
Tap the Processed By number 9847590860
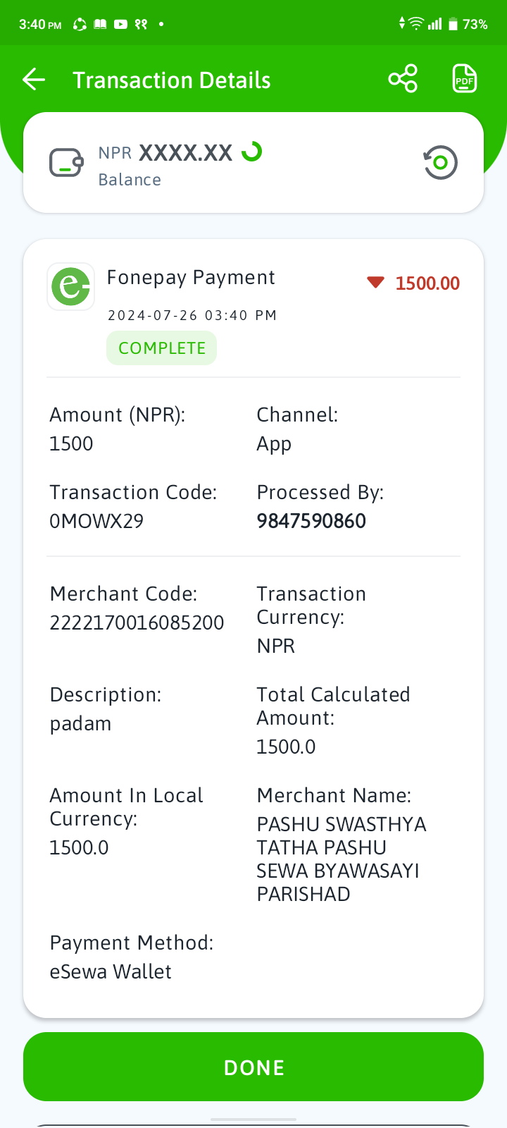[x=311, y=521]
